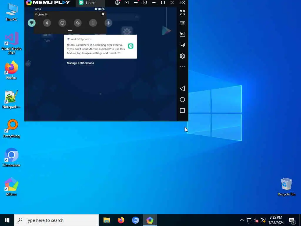Minimize the MEmu Play window
The width and height of the screenshot is (301, 226).
click(x=154, y=2)
